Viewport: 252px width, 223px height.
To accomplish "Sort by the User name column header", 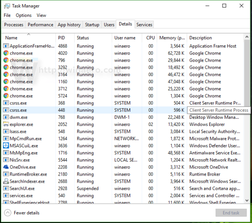I will (x=127, y=38).
